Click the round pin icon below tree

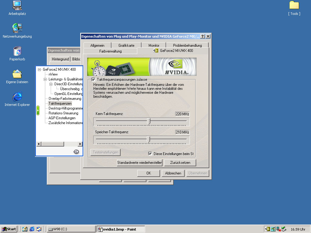76,152
